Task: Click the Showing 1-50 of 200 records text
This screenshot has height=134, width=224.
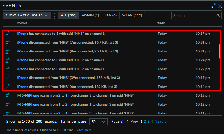Action: tap(32, 121)
